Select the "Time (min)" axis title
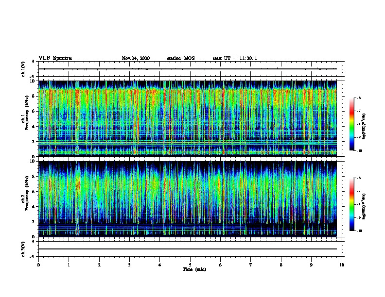385x297 pixels. pos(194,269)
